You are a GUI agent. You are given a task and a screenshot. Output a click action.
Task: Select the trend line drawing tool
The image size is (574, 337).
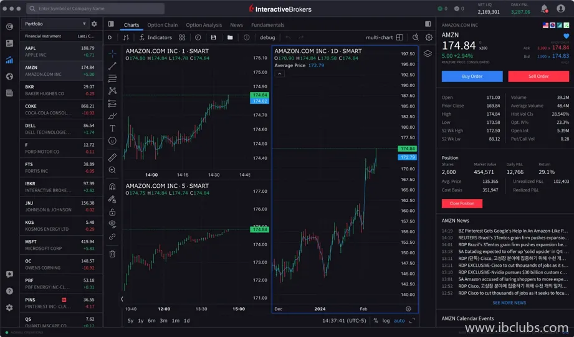(112, 66)
